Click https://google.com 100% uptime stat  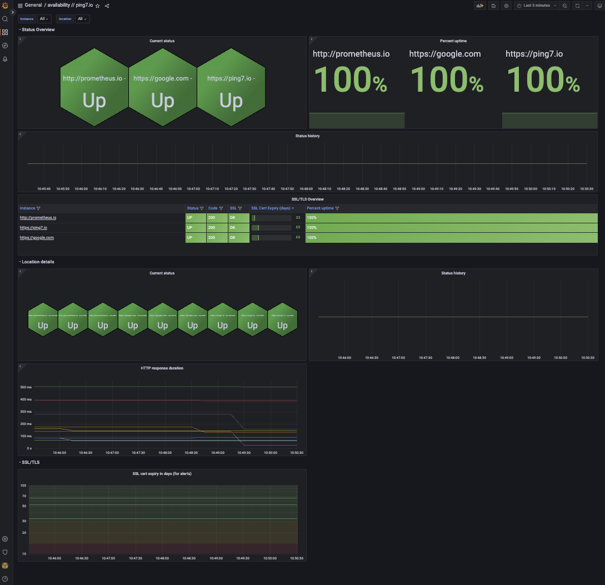pos(447,79)
